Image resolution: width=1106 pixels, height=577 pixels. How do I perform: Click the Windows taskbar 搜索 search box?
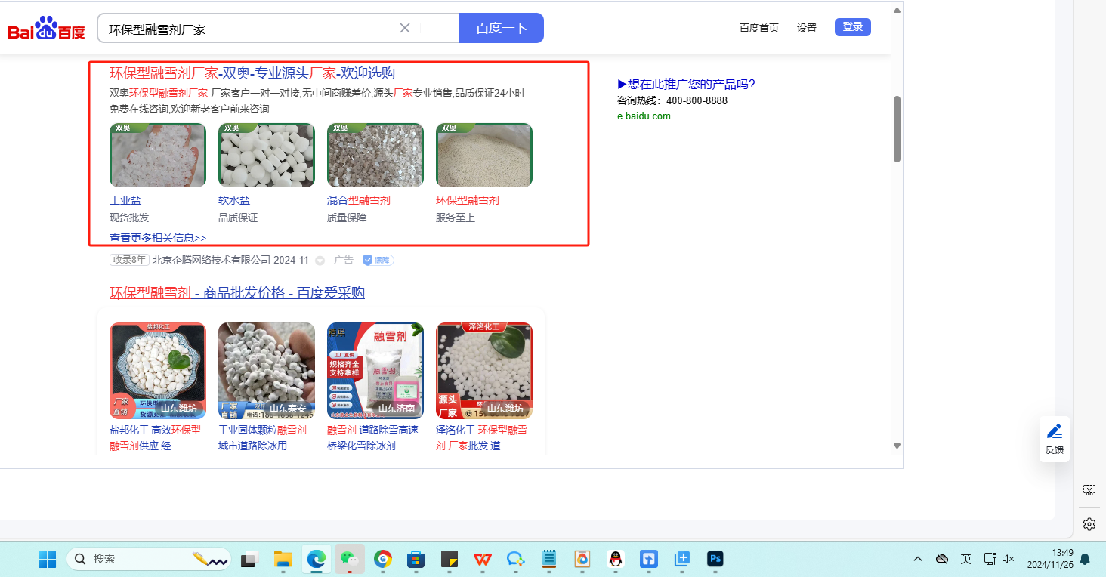tap(148, 559)
